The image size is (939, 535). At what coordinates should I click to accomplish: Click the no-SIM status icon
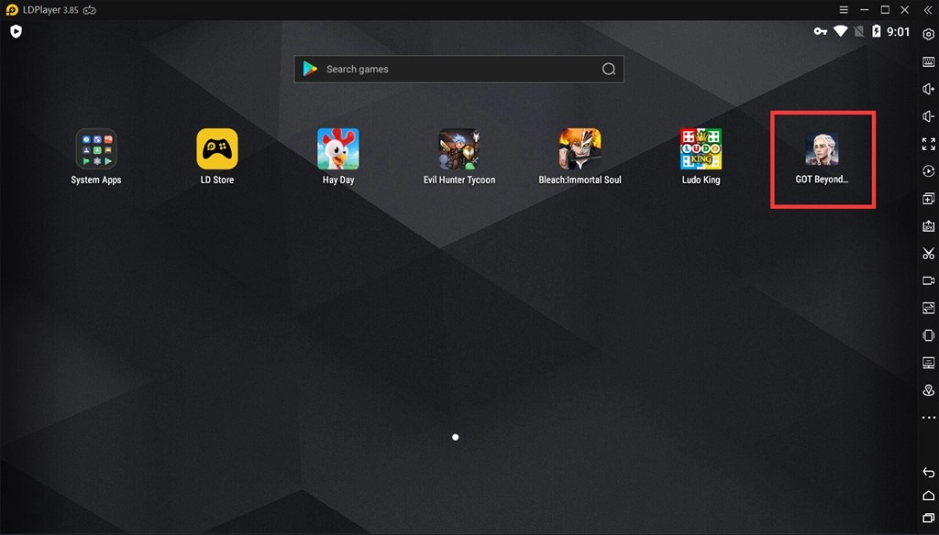coord(858,31)
